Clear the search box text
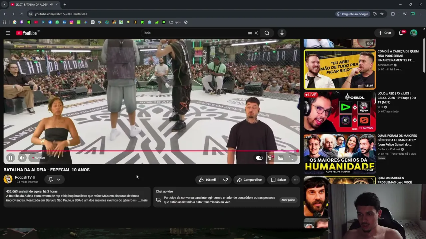 click(256, 33)
